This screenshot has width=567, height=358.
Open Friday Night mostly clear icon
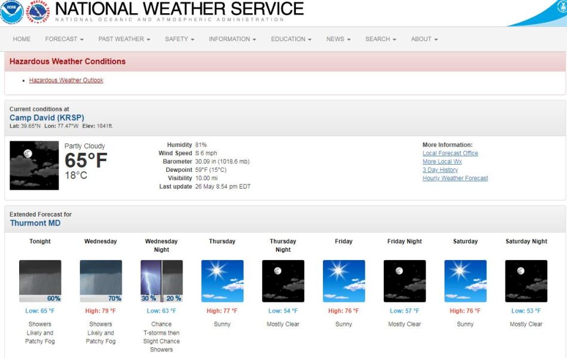click(405, 281)
